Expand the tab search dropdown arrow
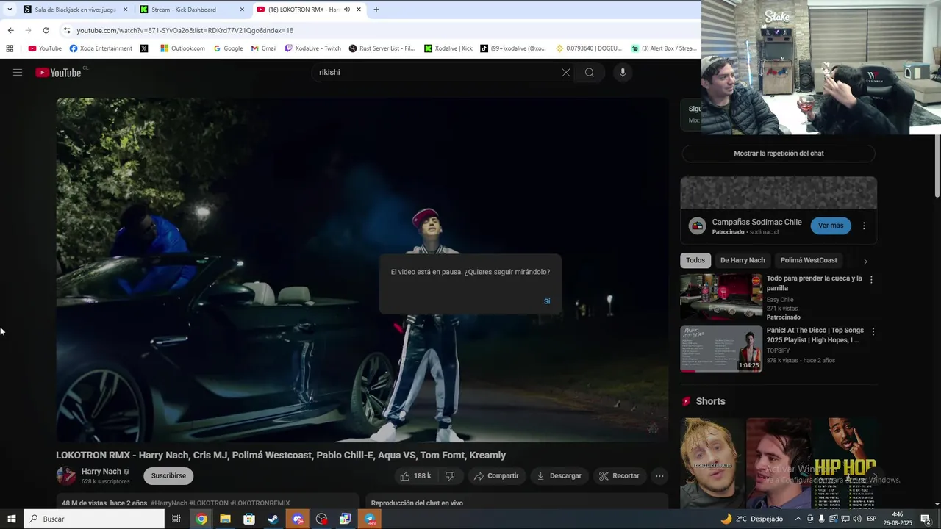Viewport: 941px width, 529px height. [x=10, y=10]
